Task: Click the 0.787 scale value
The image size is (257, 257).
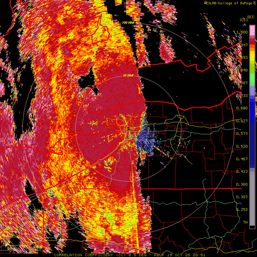Action: pos(242,83)
